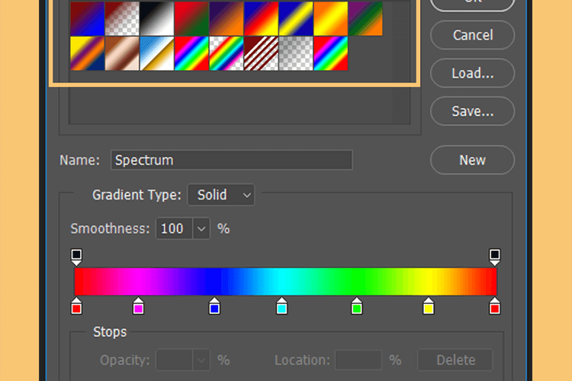
Task: Open the Gradient Type dropdown
Action: point(220,195)
